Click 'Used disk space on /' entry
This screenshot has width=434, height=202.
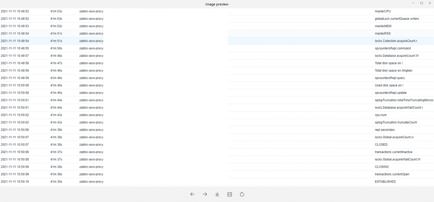click(x=389, y=85)
